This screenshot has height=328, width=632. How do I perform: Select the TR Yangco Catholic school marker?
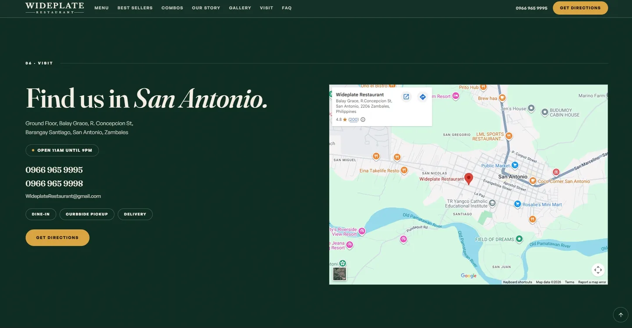click(492, 203)
